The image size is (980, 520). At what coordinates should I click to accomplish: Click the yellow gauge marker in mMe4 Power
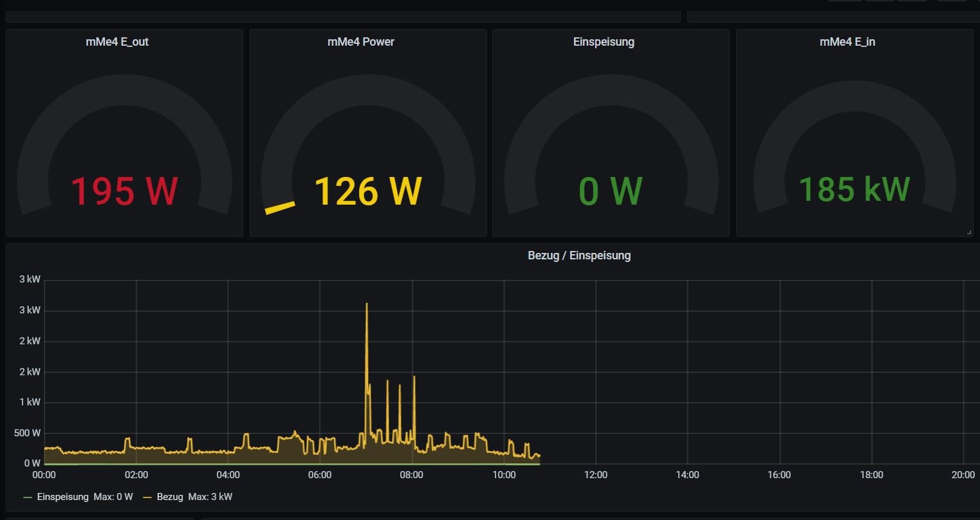point(280,207)
